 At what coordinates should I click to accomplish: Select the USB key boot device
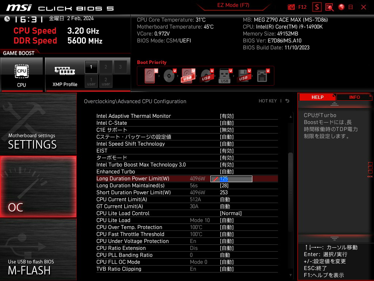225,76
